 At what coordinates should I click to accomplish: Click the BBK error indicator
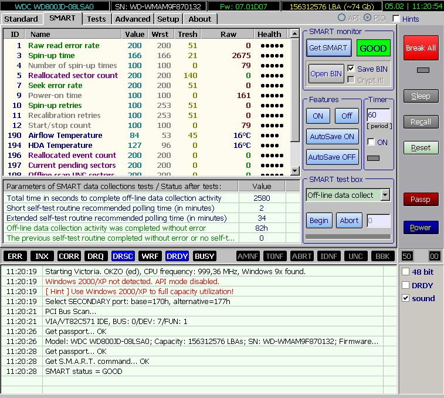(x=382, y=256)
